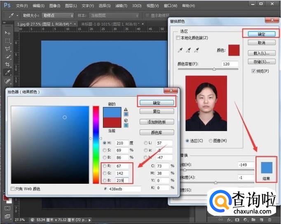The image size is (281, 224).
Task: Click the 颜色容差 input field showing 120
Action: (230, 64)
